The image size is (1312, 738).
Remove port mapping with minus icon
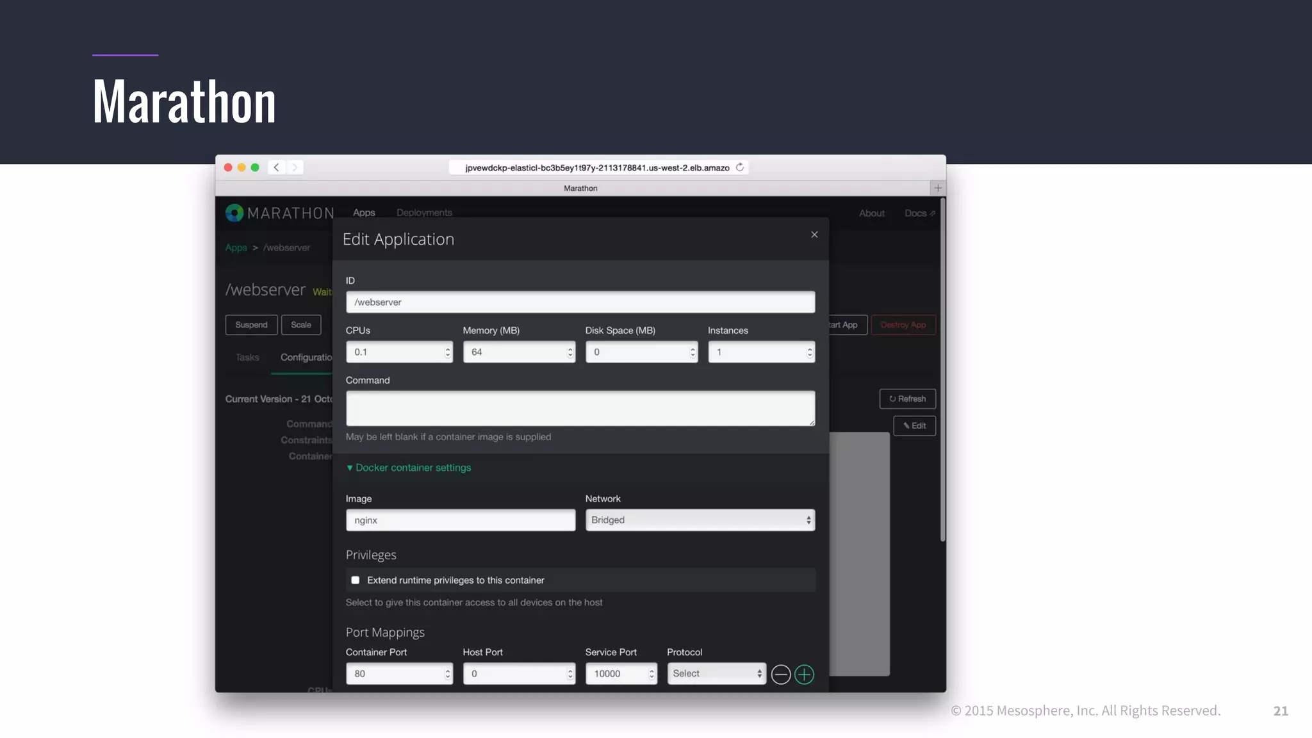780,674
